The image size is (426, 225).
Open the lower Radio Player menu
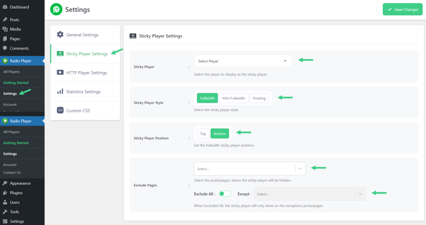22,121
